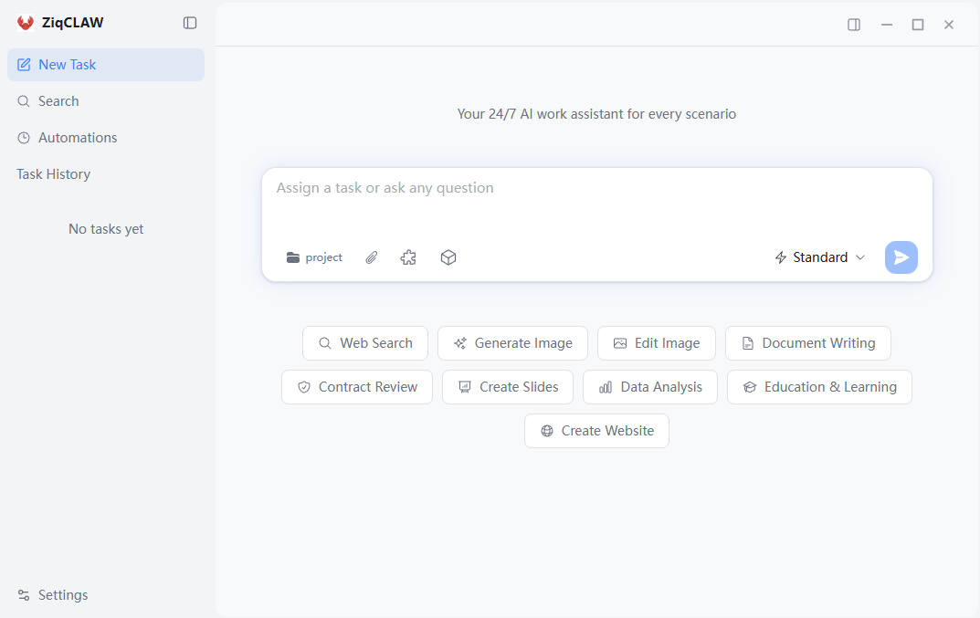Switch to Task History
Image resolution: width=980 pixels, height=618 pixels.
point(53,173)
